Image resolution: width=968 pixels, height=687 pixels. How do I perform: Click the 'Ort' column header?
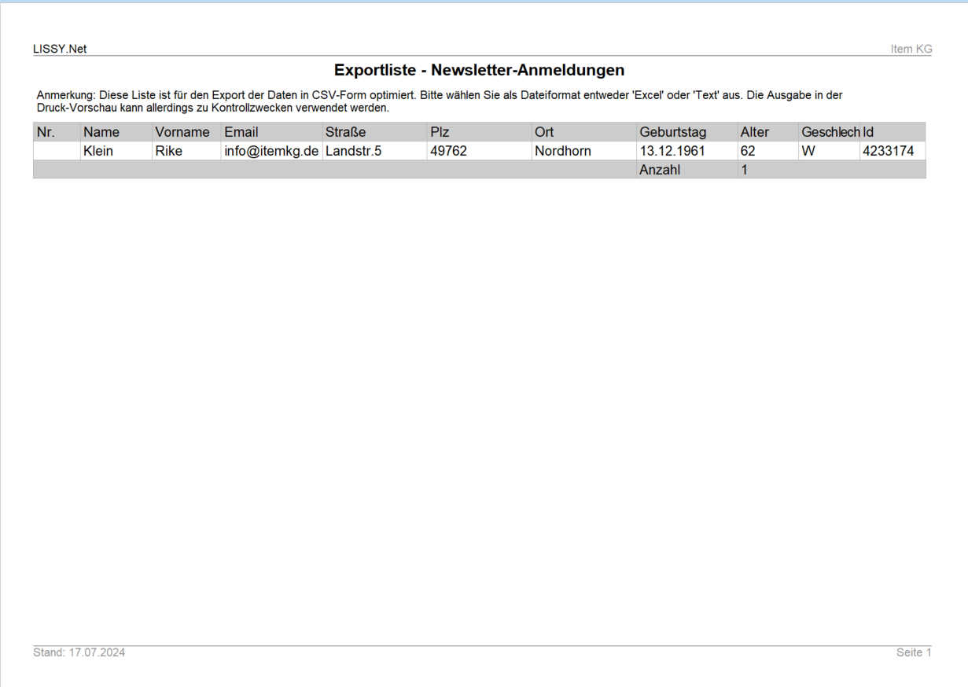coord(584,132)
